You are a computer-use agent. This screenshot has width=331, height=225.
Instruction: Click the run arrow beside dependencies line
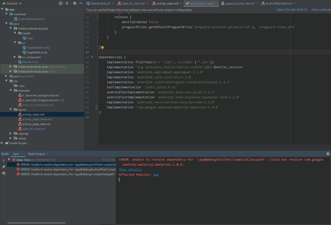(x=92, y=57)
